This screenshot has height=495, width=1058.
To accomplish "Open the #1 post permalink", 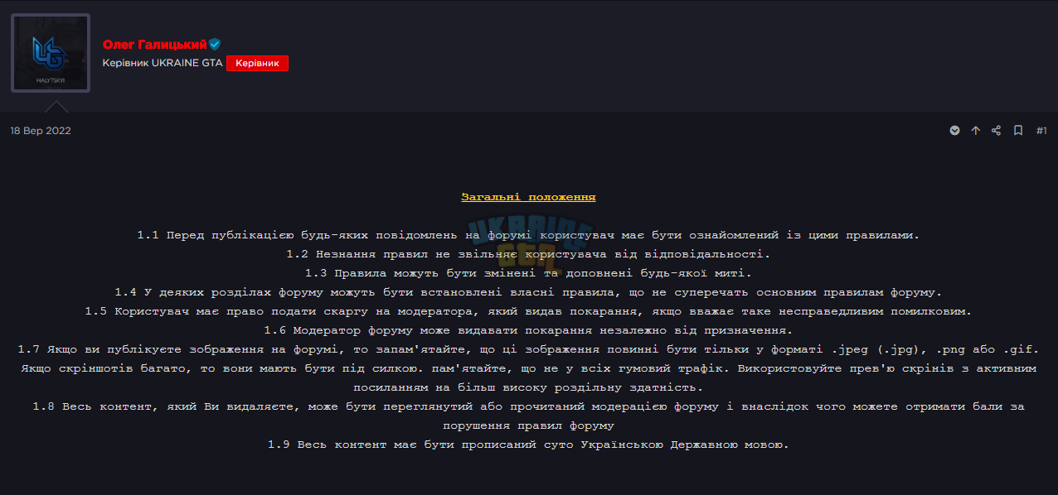I will 1041,131.
